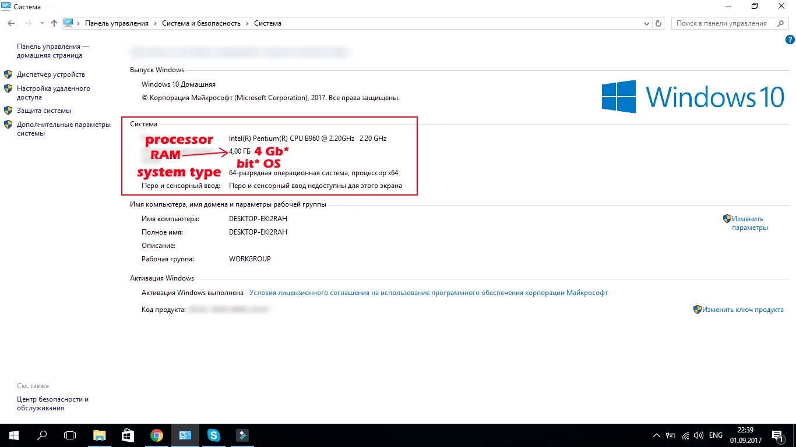Refresh the Control Panel page
Screen dimensions: 796x447
659,23
